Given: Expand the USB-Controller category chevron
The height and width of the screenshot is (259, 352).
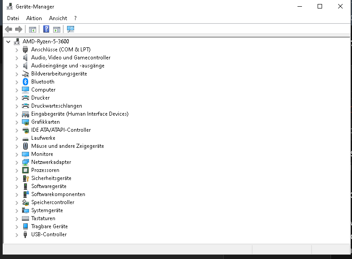Looking at the screenshot, I should (x=17, y=235).
